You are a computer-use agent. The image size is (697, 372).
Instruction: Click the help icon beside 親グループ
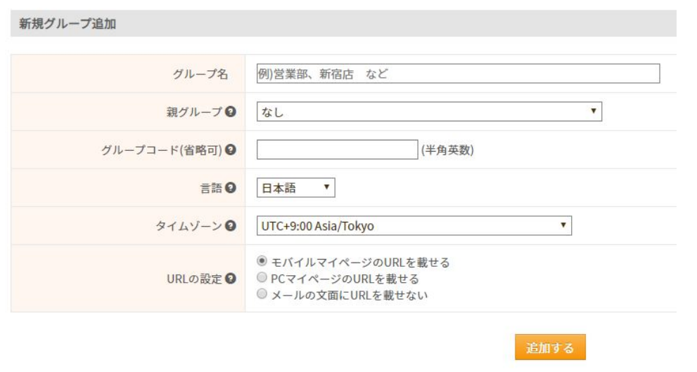[232, 112]
